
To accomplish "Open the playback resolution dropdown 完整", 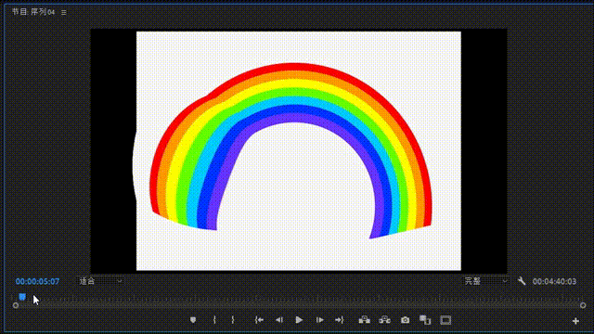I will pos(485,281).
